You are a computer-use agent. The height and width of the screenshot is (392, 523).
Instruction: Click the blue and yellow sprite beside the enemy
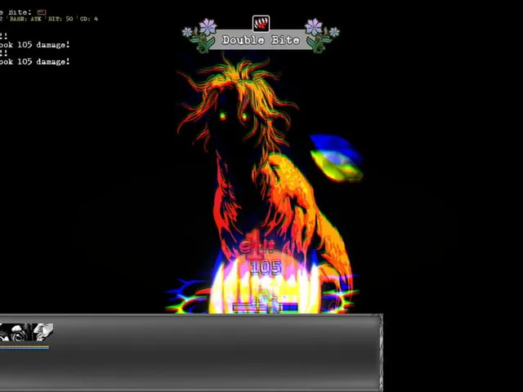[x=336, y=158]
